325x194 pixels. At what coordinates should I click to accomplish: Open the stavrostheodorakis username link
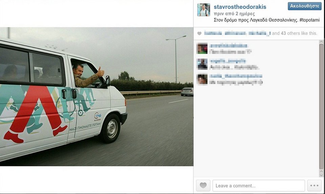[240, 7]
